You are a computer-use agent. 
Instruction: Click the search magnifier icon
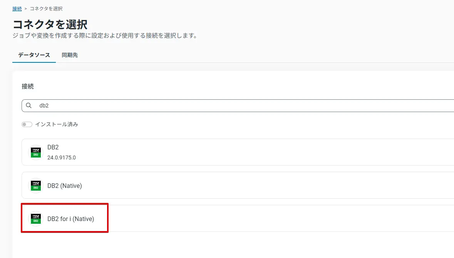(x=29, y=105)
